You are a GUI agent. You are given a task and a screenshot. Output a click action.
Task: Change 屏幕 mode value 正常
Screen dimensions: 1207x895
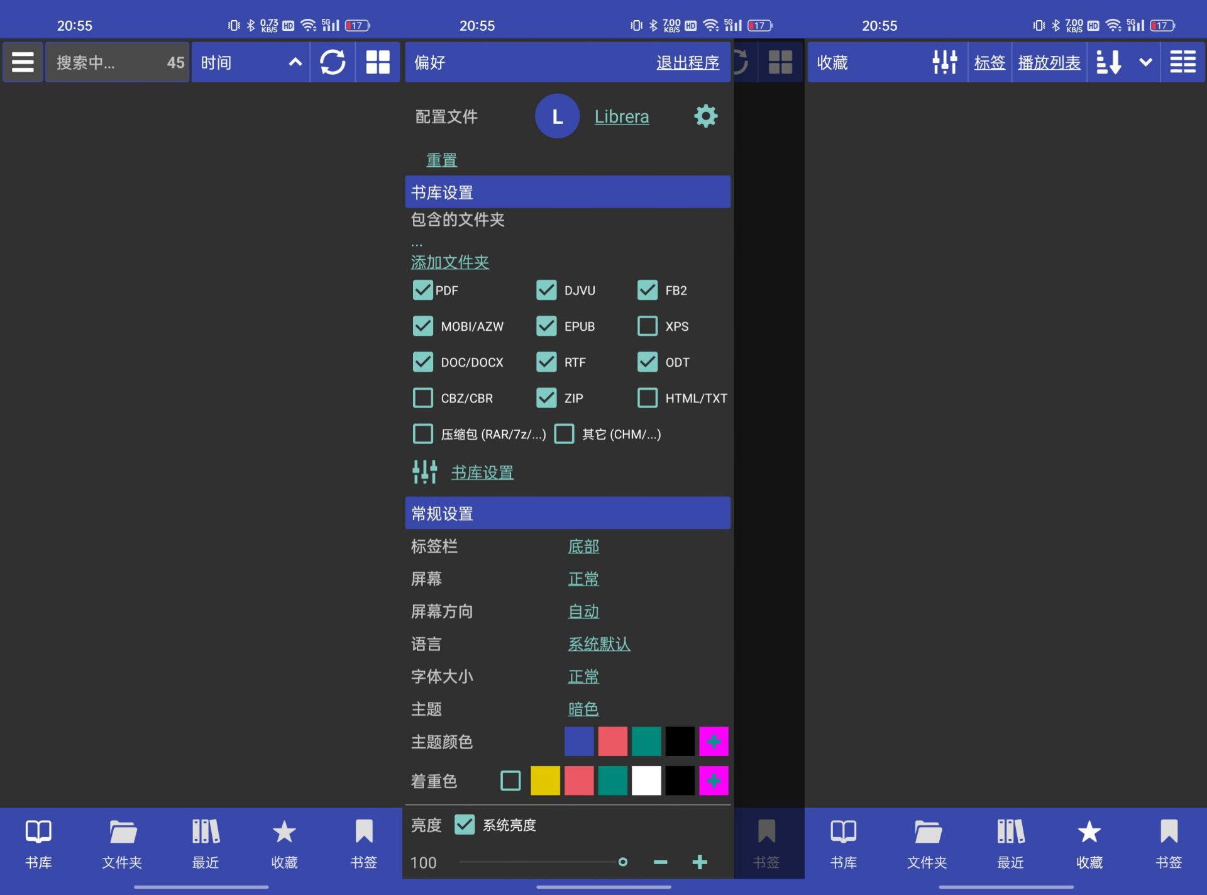[583, 579]
